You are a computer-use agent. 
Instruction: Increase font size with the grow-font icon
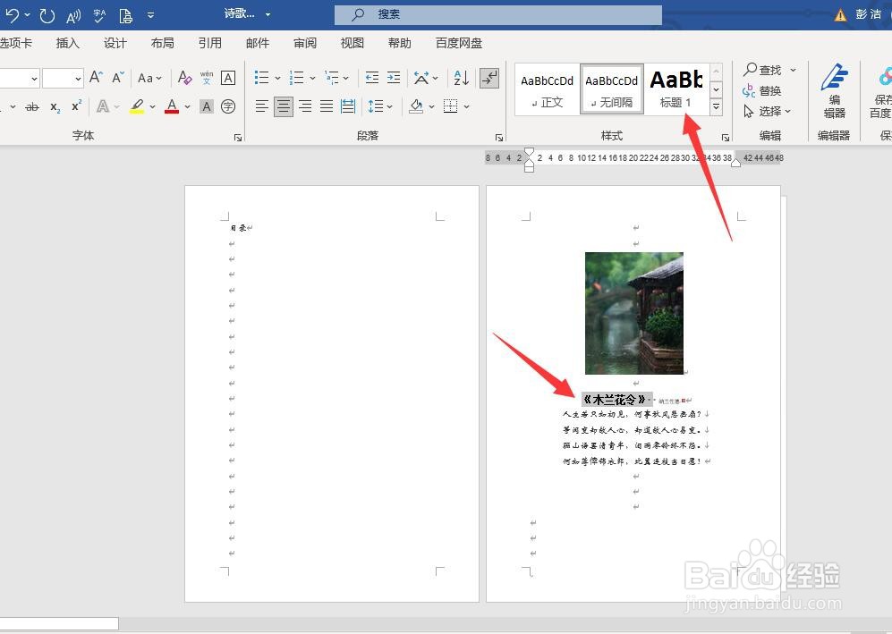click(96, 77)
